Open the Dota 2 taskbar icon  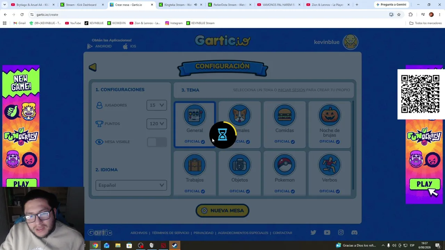coord(163,245)
